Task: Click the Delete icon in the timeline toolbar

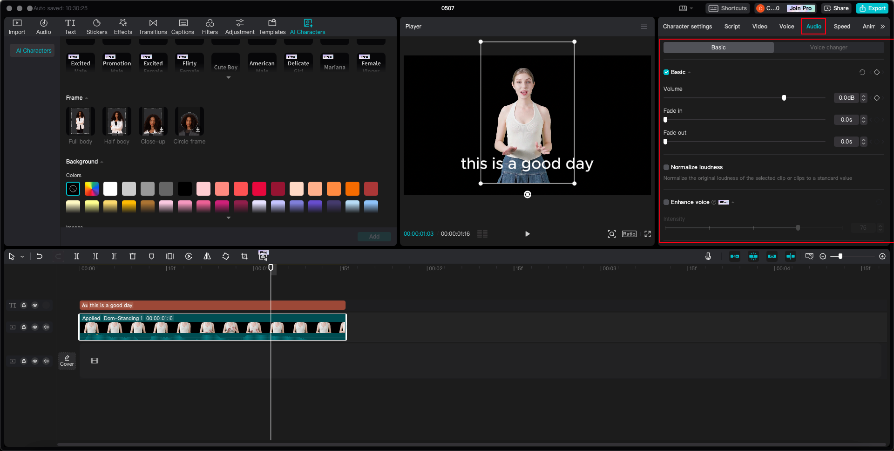Action: (133, 256)
